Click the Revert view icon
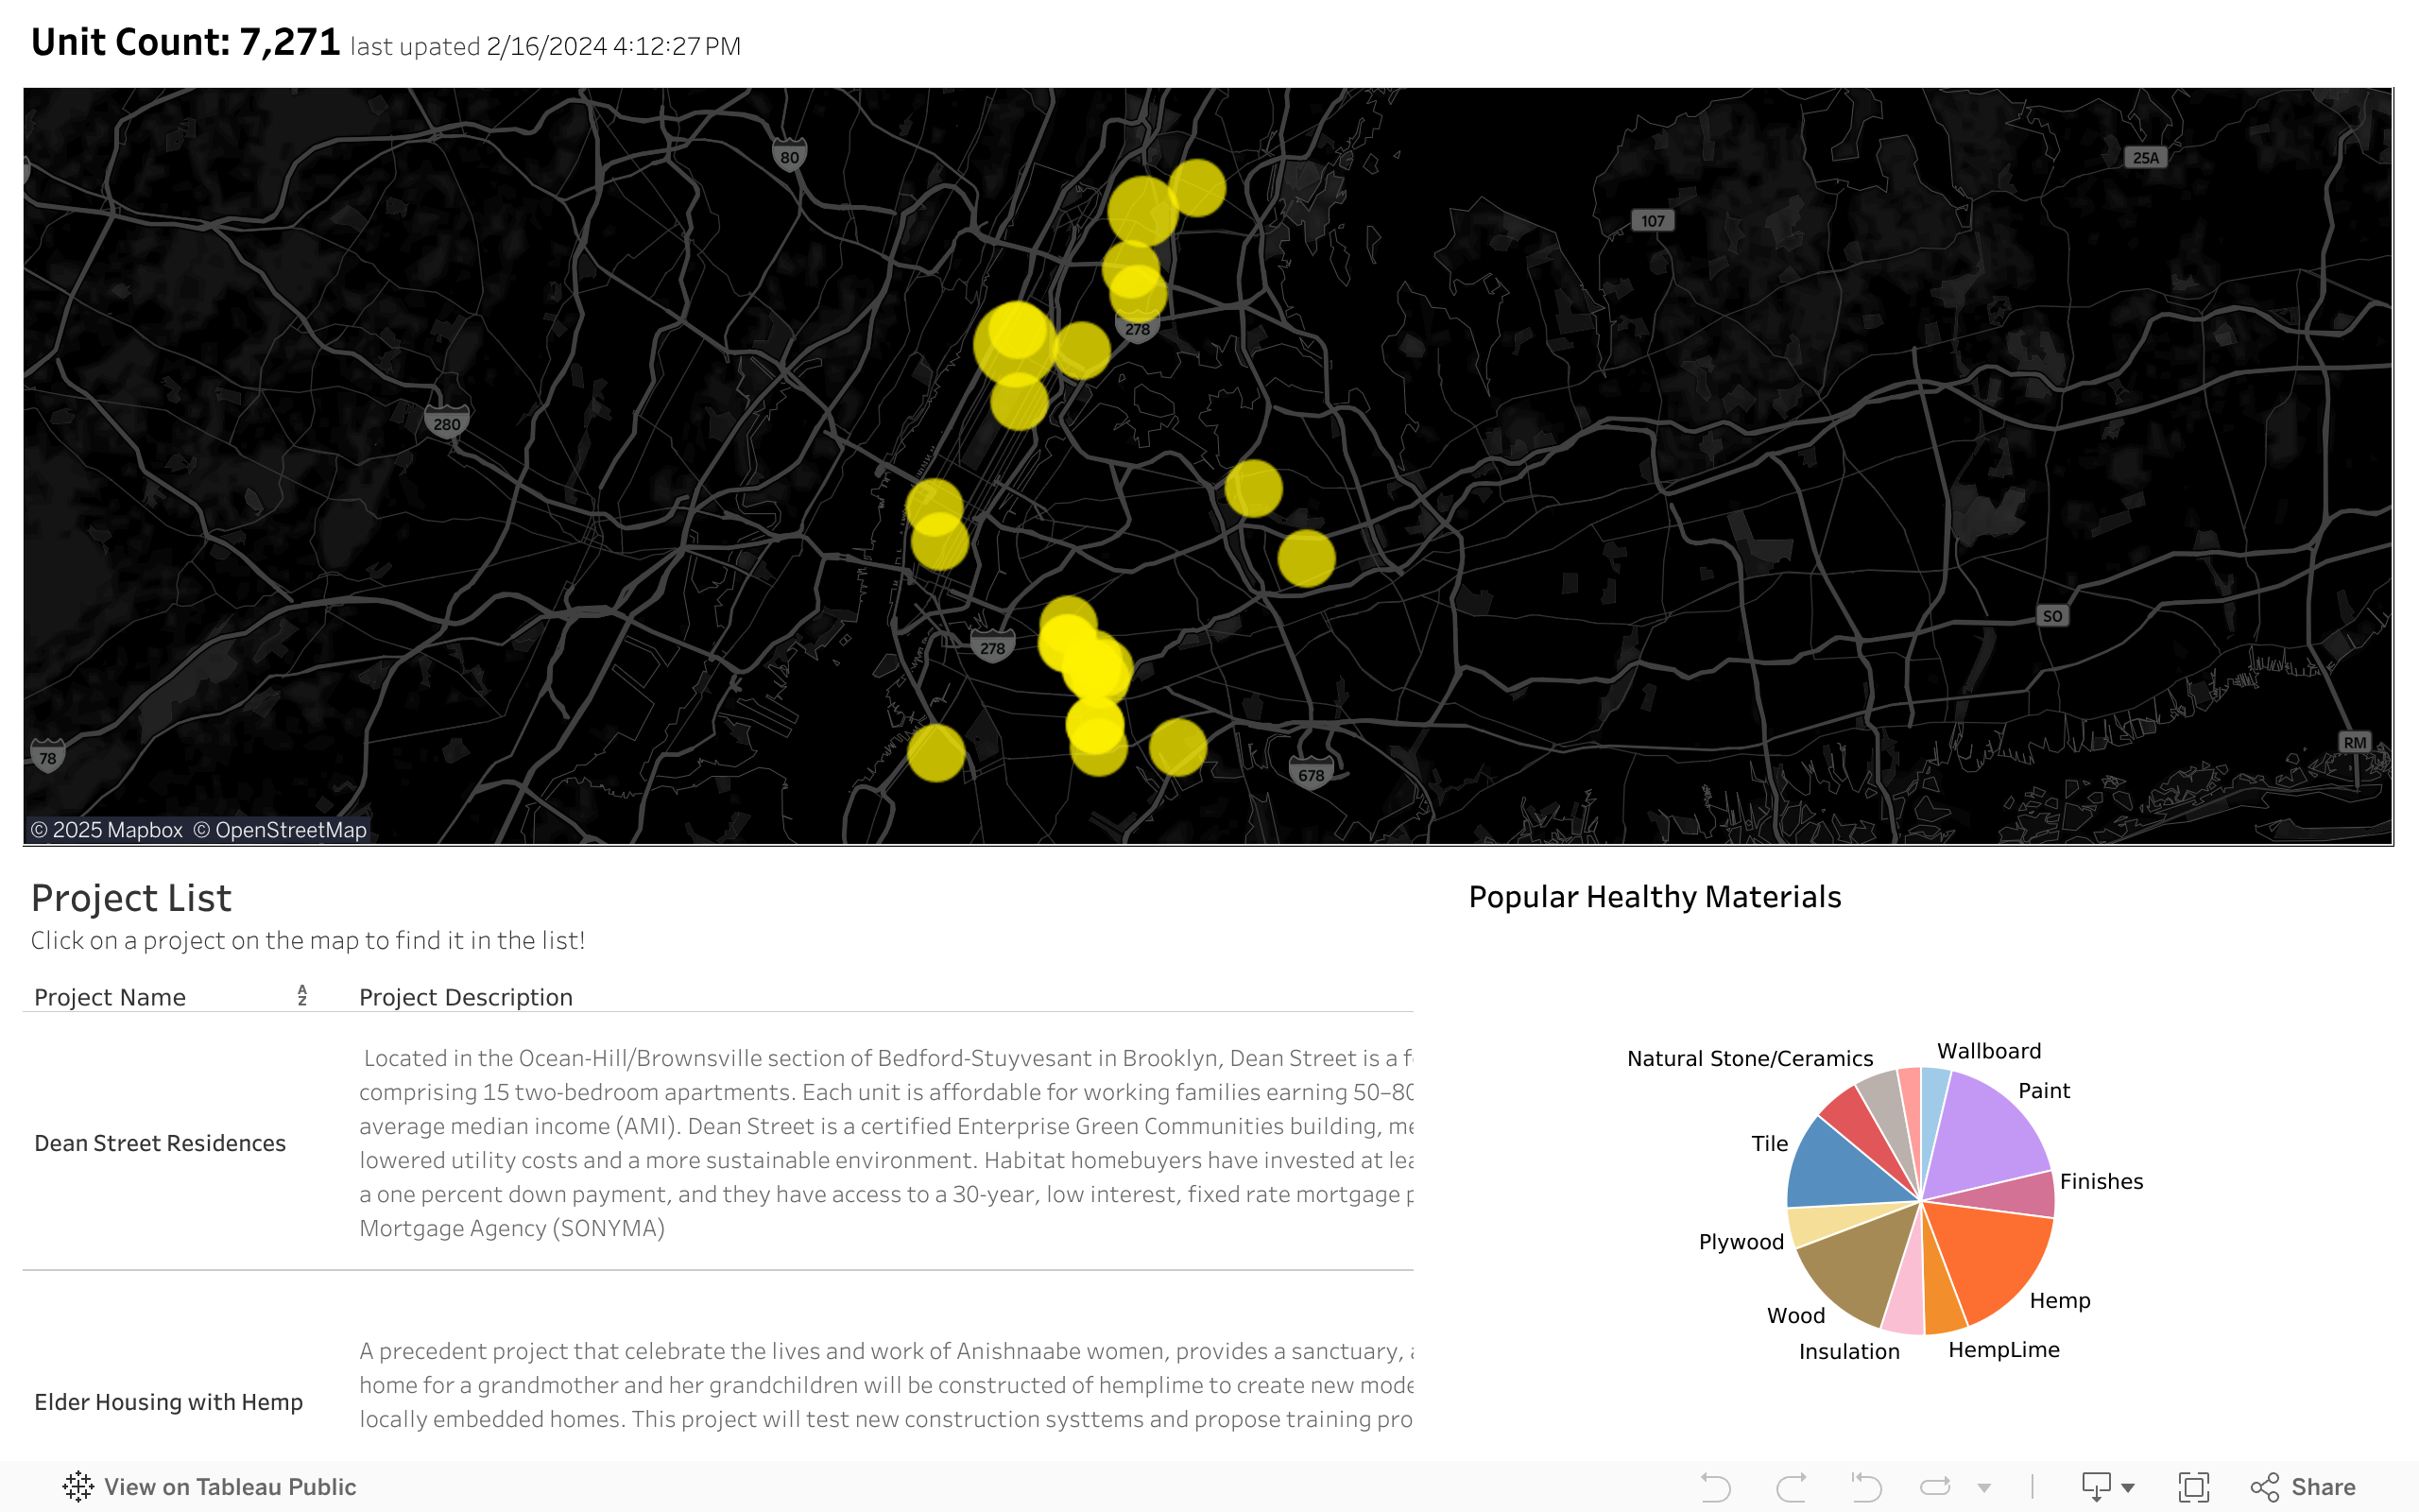This screenshot has height=1512, width=2419. 1865,1486
